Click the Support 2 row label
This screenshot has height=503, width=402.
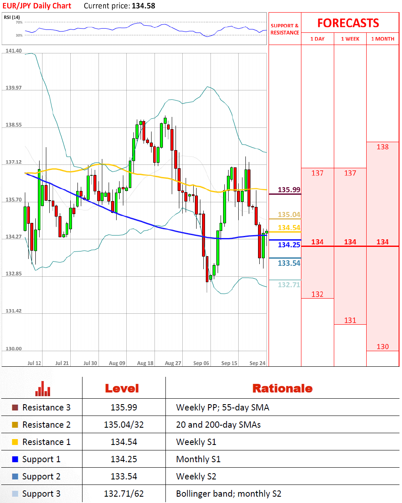click(x=41, y=477)
